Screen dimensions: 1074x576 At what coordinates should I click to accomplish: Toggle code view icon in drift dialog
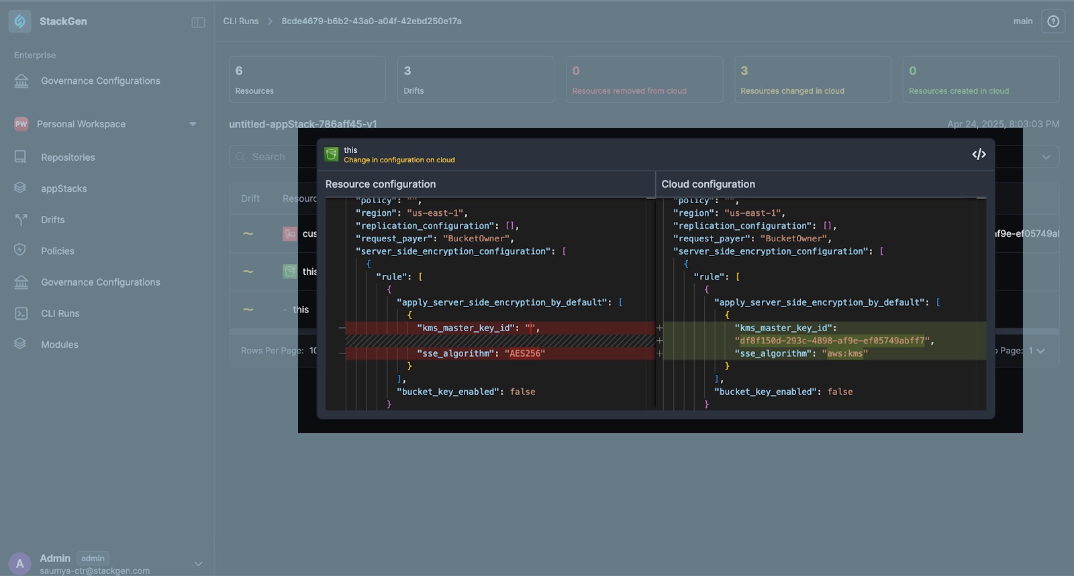pyautogui.click(x=979, y=154)
